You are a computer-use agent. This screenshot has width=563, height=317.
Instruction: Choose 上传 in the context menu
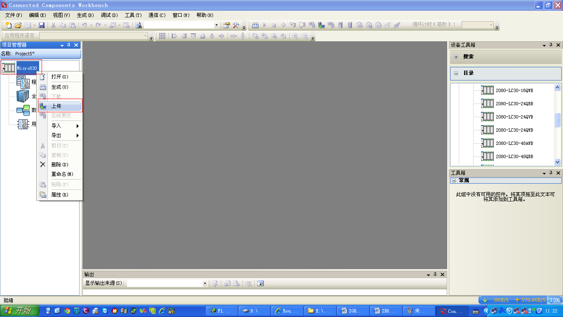(56, 106)
